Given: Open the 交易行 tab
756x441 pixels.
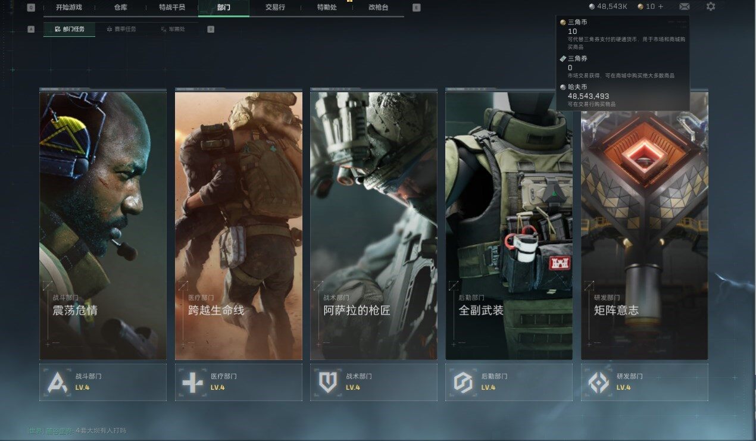Looking at the screenshot, I should [275, 8].
